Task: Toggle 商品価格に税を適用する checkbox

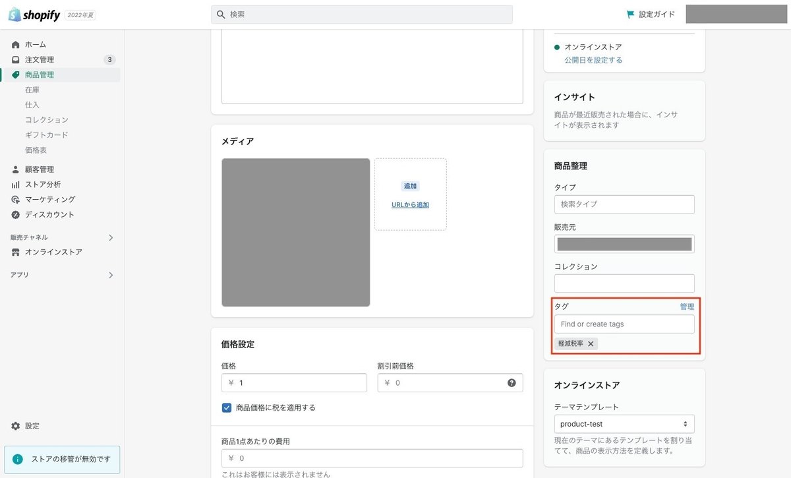Action: click(227, 407)
